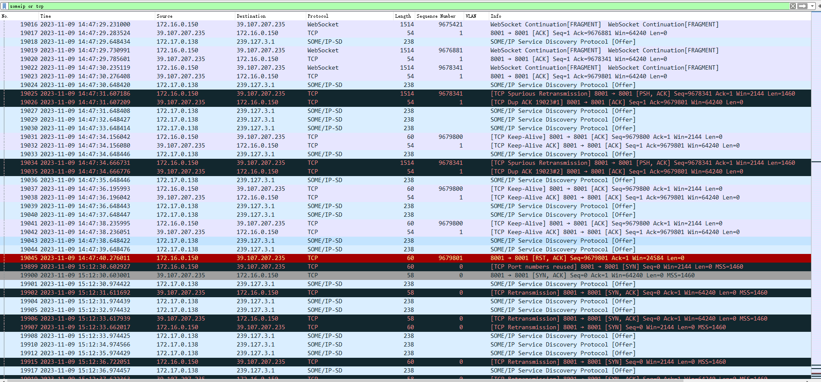Select packet 19915 TCP Retransmission SYN row
The image size is (821, 382).
(406, 362)
